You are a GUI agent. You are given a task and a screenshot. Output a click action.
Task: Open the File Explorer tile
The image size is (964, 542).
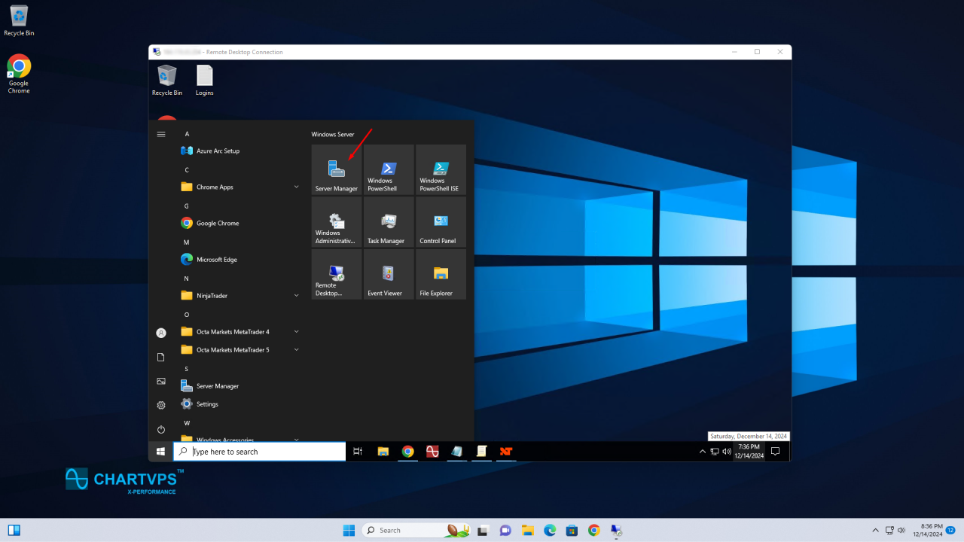(441, 275)
